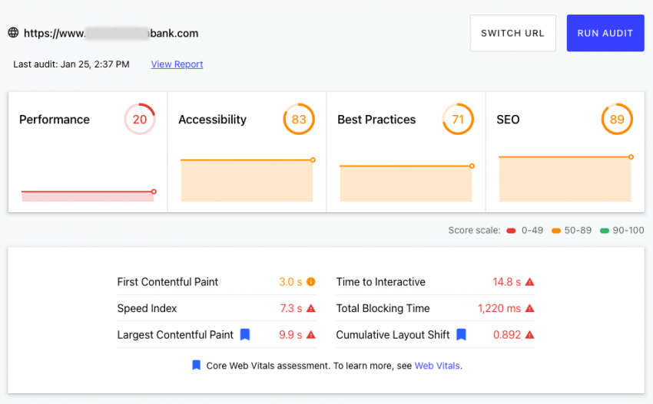Click the red 0-49 score scale swatch
The image size is (653, 404).
click(511, 231)
